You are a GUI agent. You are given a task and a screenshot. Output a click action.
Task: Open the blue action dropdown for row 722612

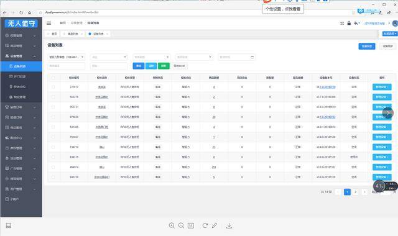tap(382, 87)
